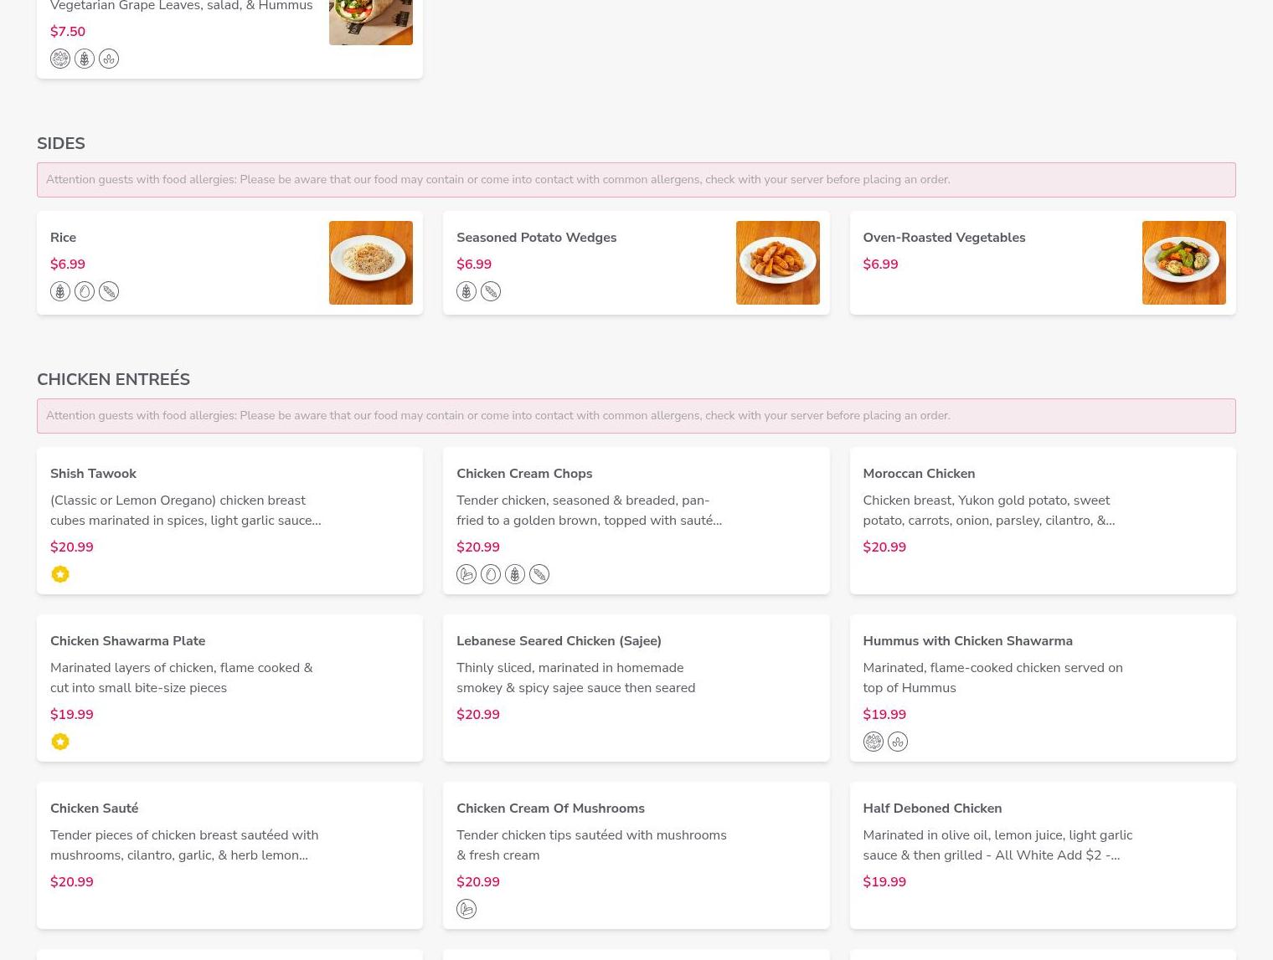Click the three-leaf sprout icon on Hummus with Chicken Shawarma

tap(897, 742)
